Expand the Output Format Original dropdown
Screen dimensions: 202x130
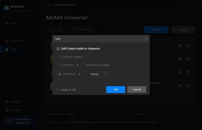click(90, 114)
